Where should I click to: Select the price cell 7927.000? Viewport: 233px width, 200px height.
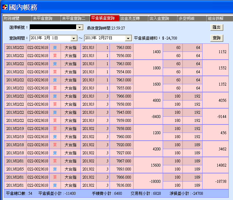pos(122,153)
